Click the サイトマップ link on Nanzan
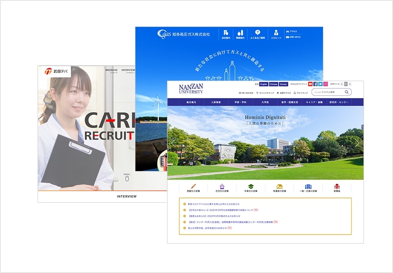 pyautogui.click(x=300, y=93)
